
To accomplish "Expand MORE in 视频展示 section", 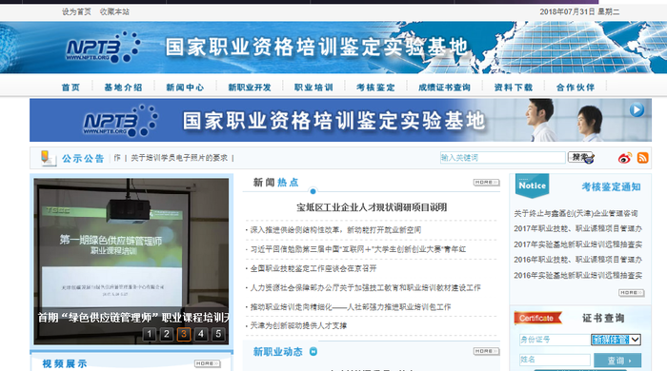I will 207,363.
